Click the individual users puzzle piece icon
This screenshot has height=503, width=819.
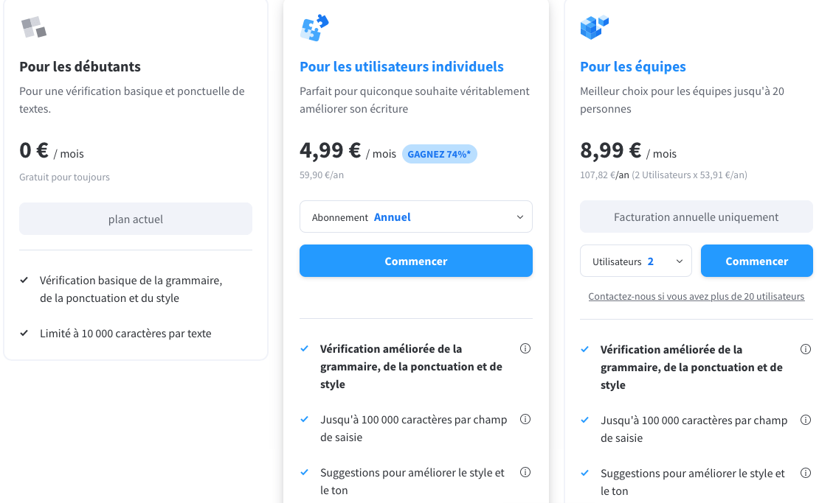[314, 28]
